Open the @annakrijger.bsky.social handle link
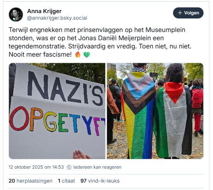This screenshot has width=213, height=190. 57,18
